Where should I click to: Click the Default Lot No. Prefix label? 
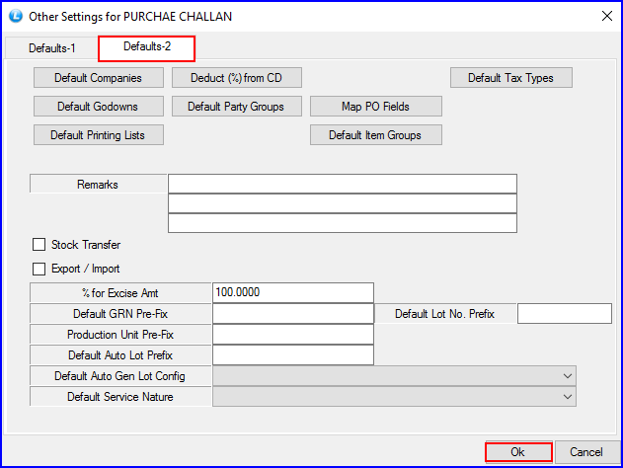click(x=445, y=314)
